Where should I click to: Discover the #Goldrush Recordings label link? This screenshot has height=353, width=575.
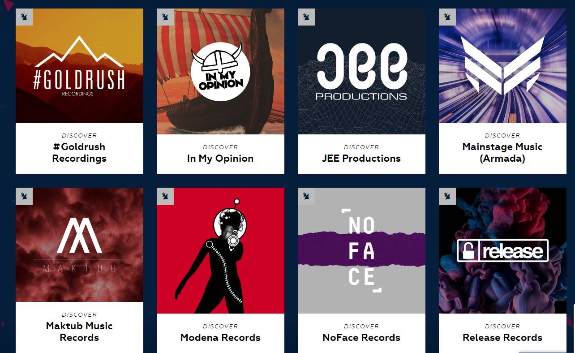(79, 152)
